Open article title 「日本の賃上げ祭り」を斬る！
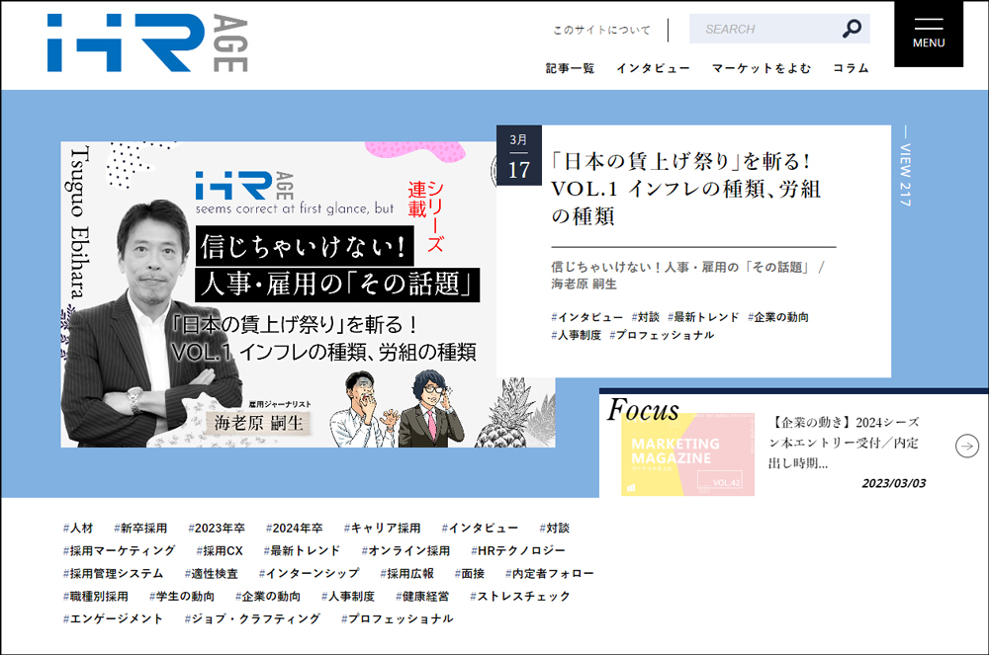 pos(686,189)
